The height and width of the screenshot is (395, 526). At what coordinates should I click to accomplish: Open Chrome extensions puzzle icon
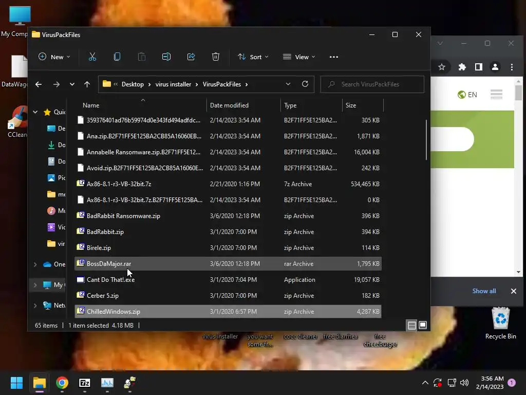click(x=462, y=67)
